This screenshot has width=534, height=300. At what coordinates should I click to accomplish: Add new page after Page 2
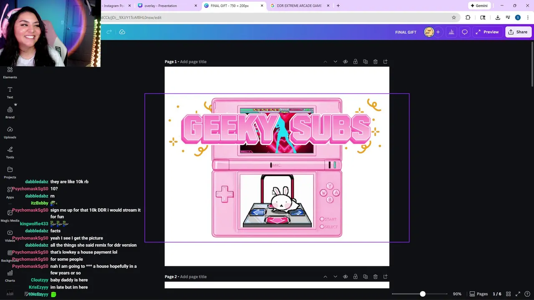(x=385, y=277)
